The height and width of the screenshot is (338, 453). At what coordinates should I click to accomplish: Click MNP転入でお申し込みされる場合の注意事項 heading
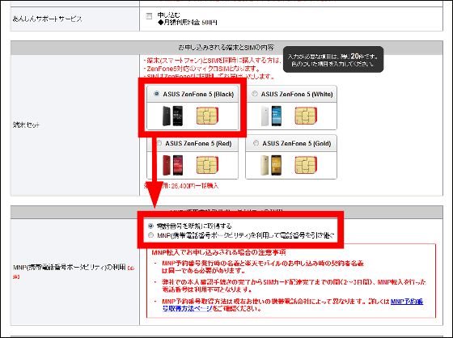[218, 252]
